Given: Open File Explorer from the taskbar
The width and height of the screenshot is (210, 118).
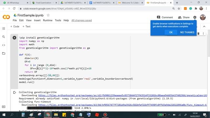Looking at the screenshot, I should coord(56,115).
